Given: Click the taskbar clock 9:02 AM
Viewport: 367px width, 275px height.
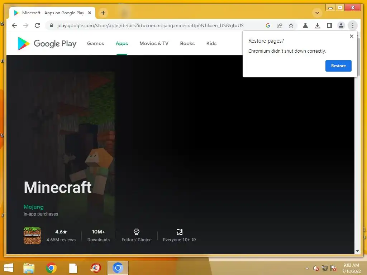Looking at the screenshot, I should (351, 265).
